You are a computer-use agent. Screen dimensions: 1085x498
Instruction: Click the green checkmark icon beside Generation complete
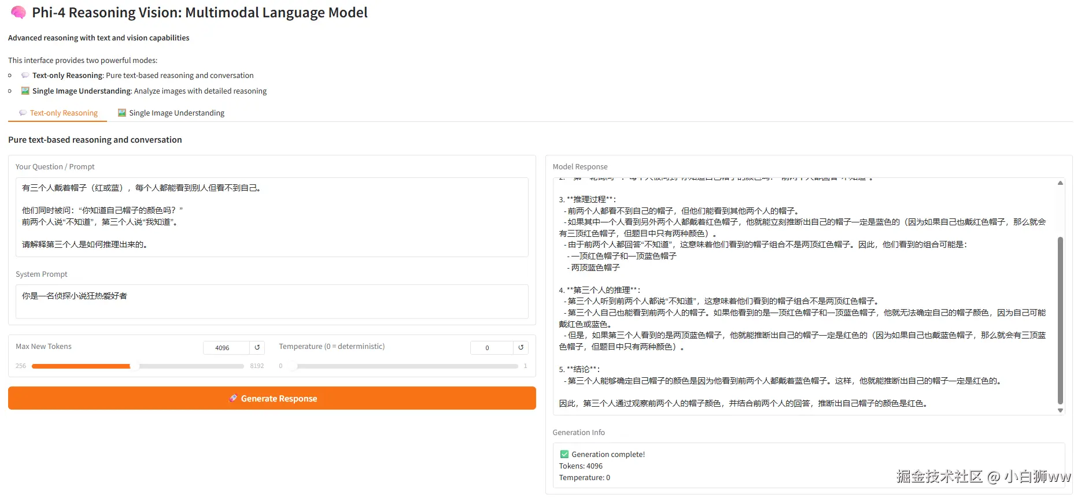pyautogui.click(x=564, y=454)
